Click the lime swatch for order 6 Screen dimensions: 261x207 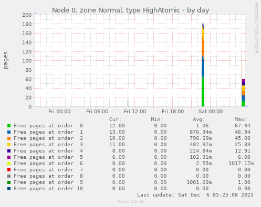9,164
